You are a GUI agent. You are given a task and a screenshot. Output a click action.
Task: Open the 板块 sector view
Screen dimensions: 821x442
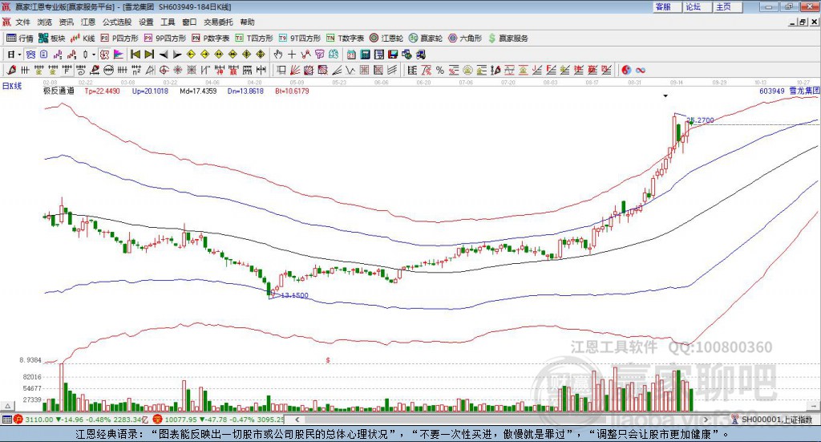pyautogui.click(x=51, y=39)
